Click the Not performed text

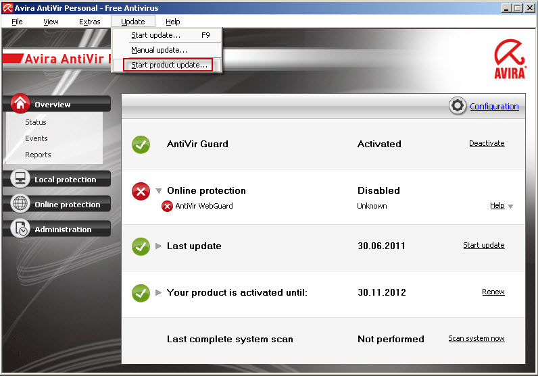tap(391, 340)
